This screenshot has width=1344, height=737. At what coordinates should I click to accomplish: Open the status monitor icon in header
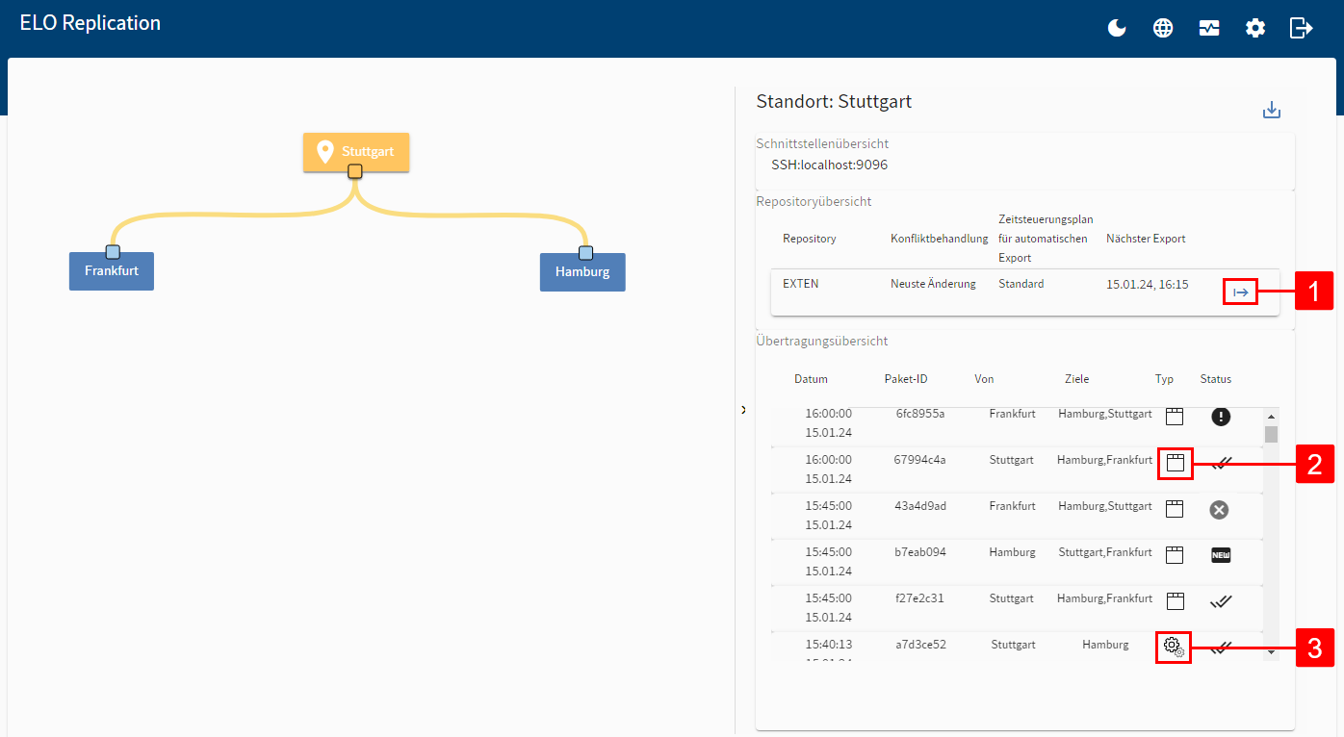coord(1209,28)
